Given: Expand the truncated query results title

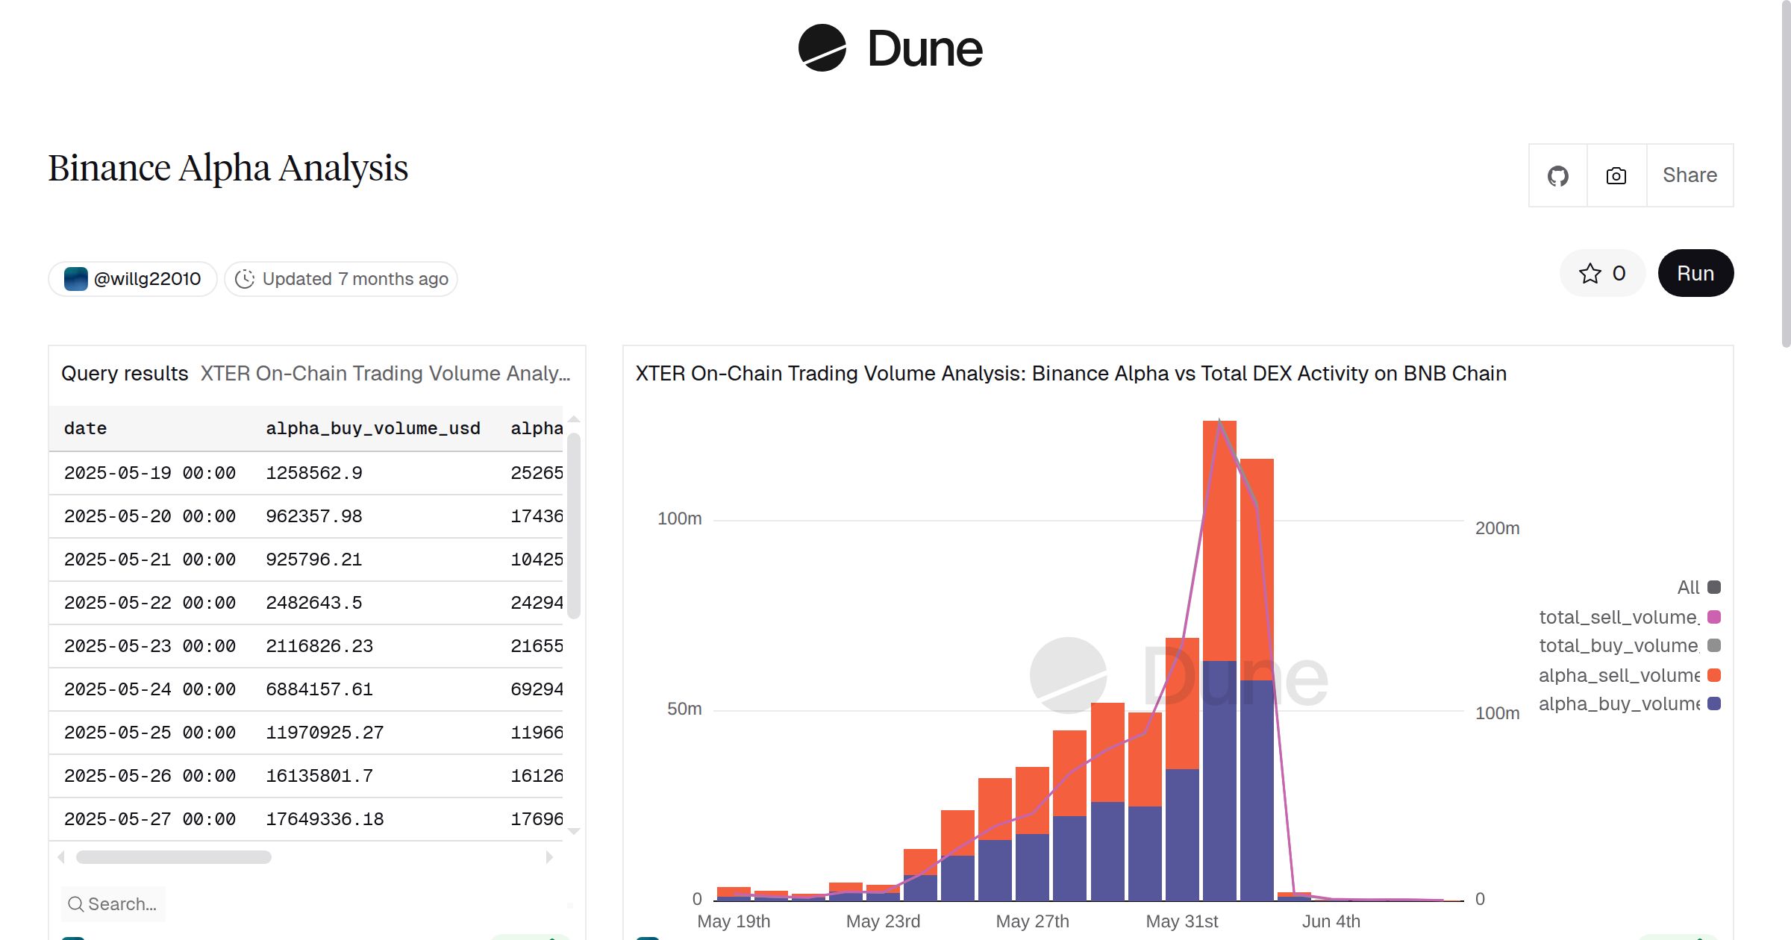Looking at the screenshot, I should click(385, 373).
